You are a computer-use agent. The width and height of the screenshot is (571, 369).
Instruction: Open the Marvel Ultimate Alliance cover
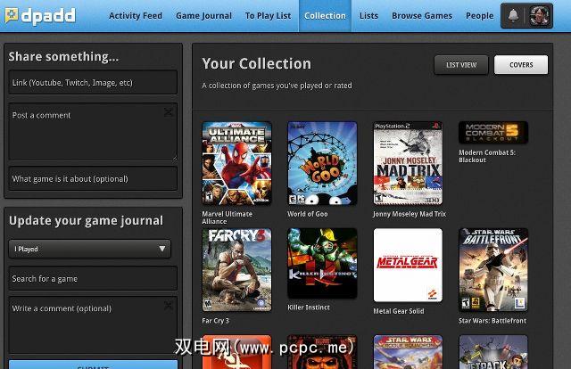(x=236, y=163)
